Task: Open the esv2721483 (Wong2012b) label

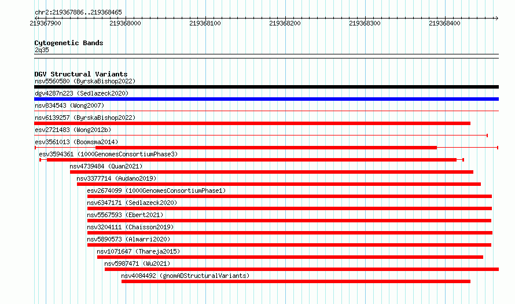Action: point(73,130)
